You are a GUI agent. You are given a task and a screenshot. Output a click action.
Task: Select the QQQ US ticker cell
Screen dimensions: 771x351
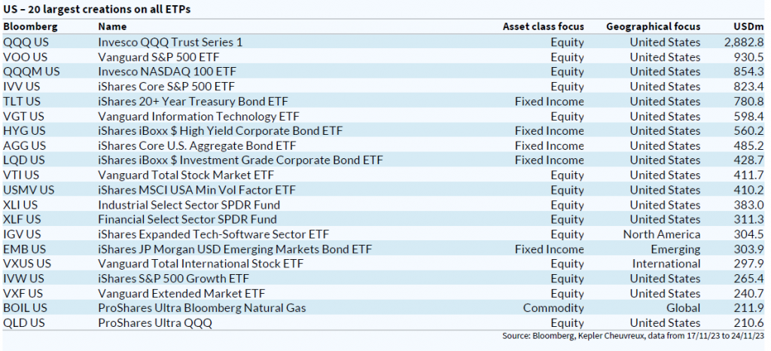click(25, 42)
